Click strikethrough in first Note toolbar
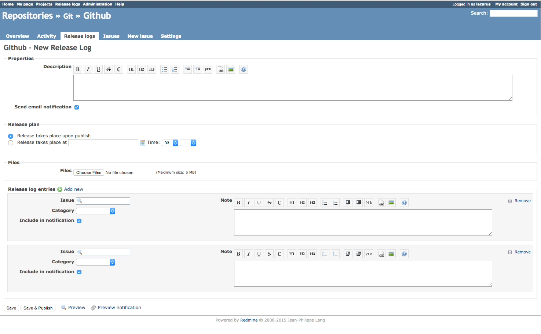Image resolution: width=541 pixels, height=334 pixels. coord(269,203)
